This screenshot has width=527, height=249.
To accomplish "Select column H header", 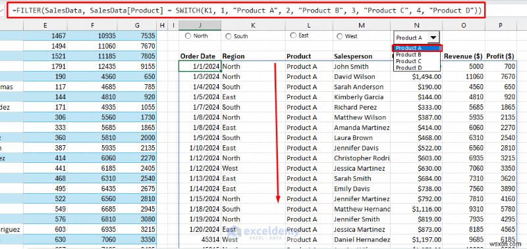I will pos(162,25).
